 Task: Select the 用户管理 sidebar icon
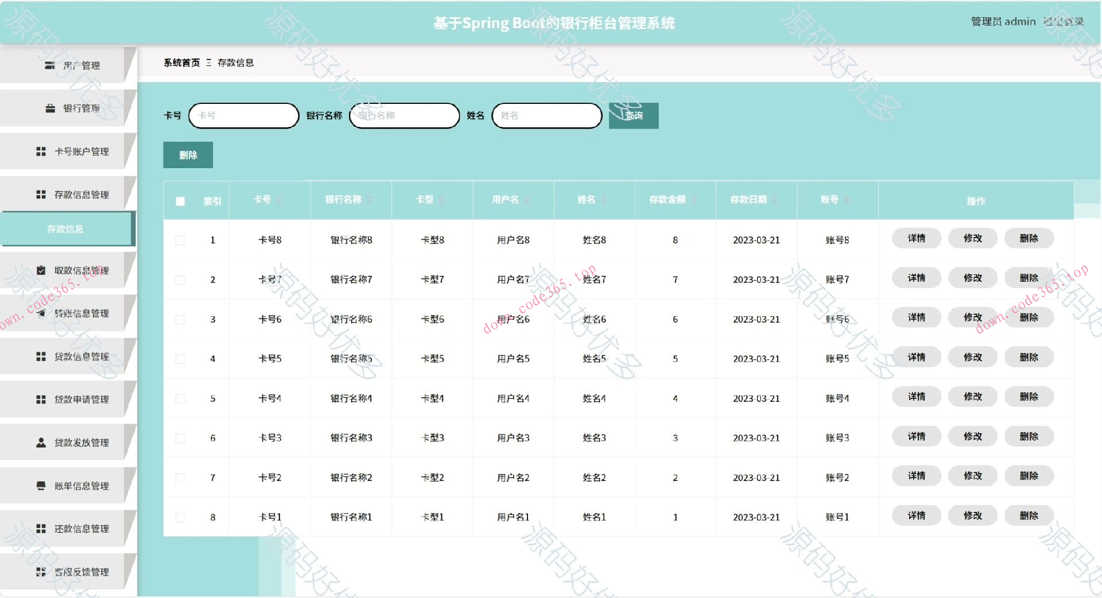point(48,65)
